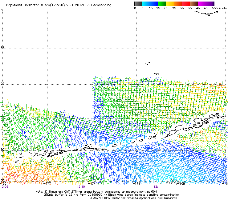Click the longitude label '-174'

[92, 183]
